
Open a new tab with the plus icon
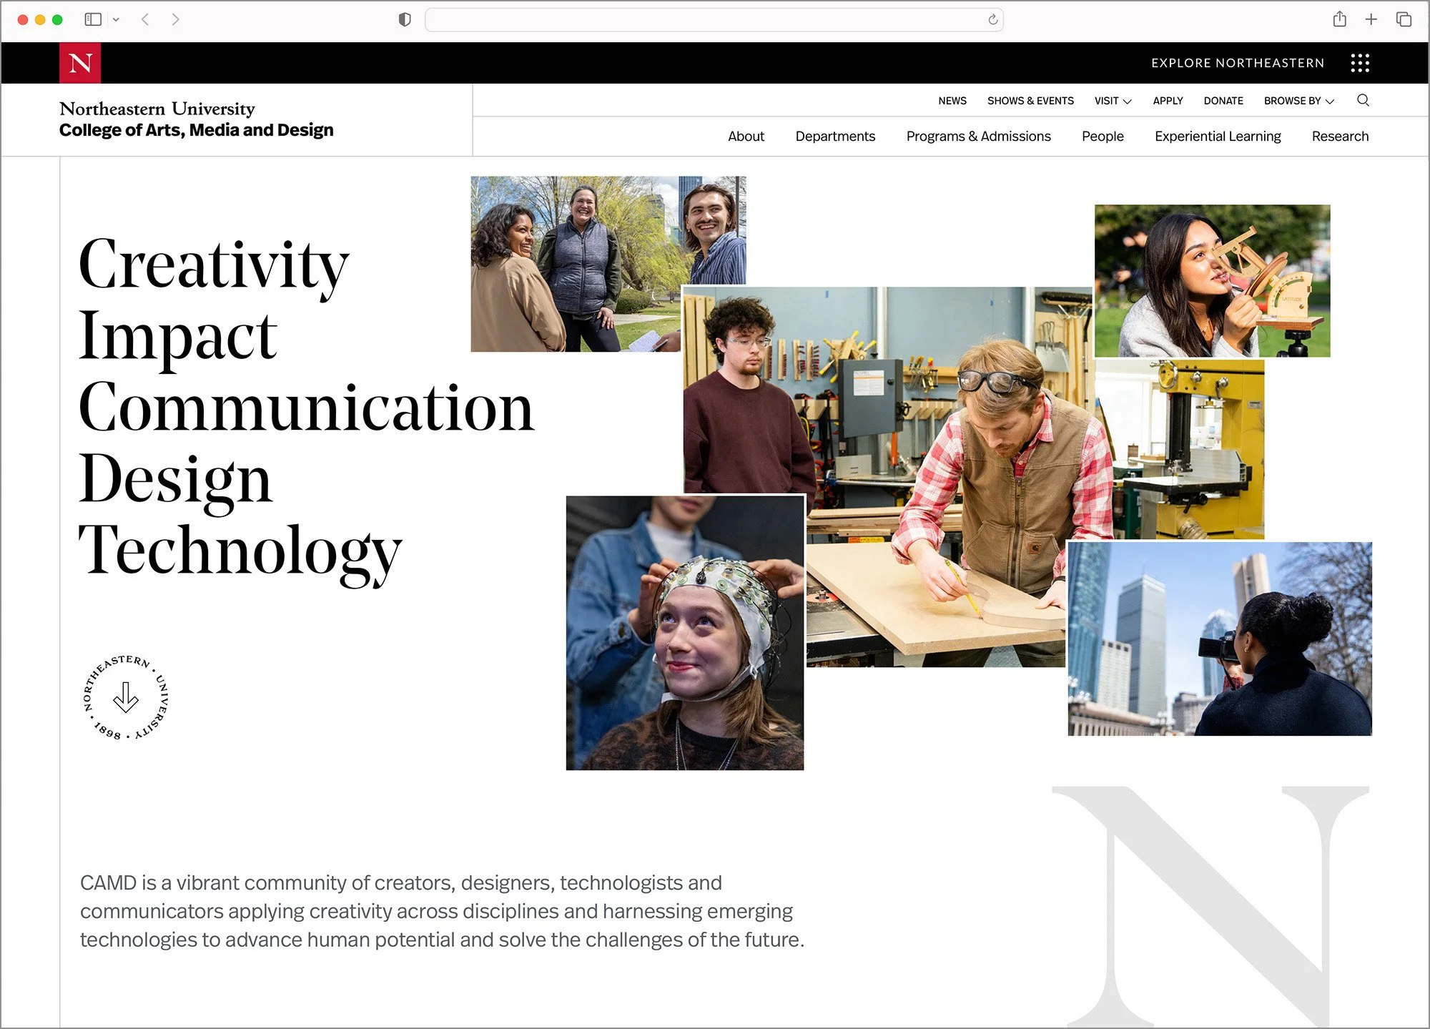(1371, 19)
